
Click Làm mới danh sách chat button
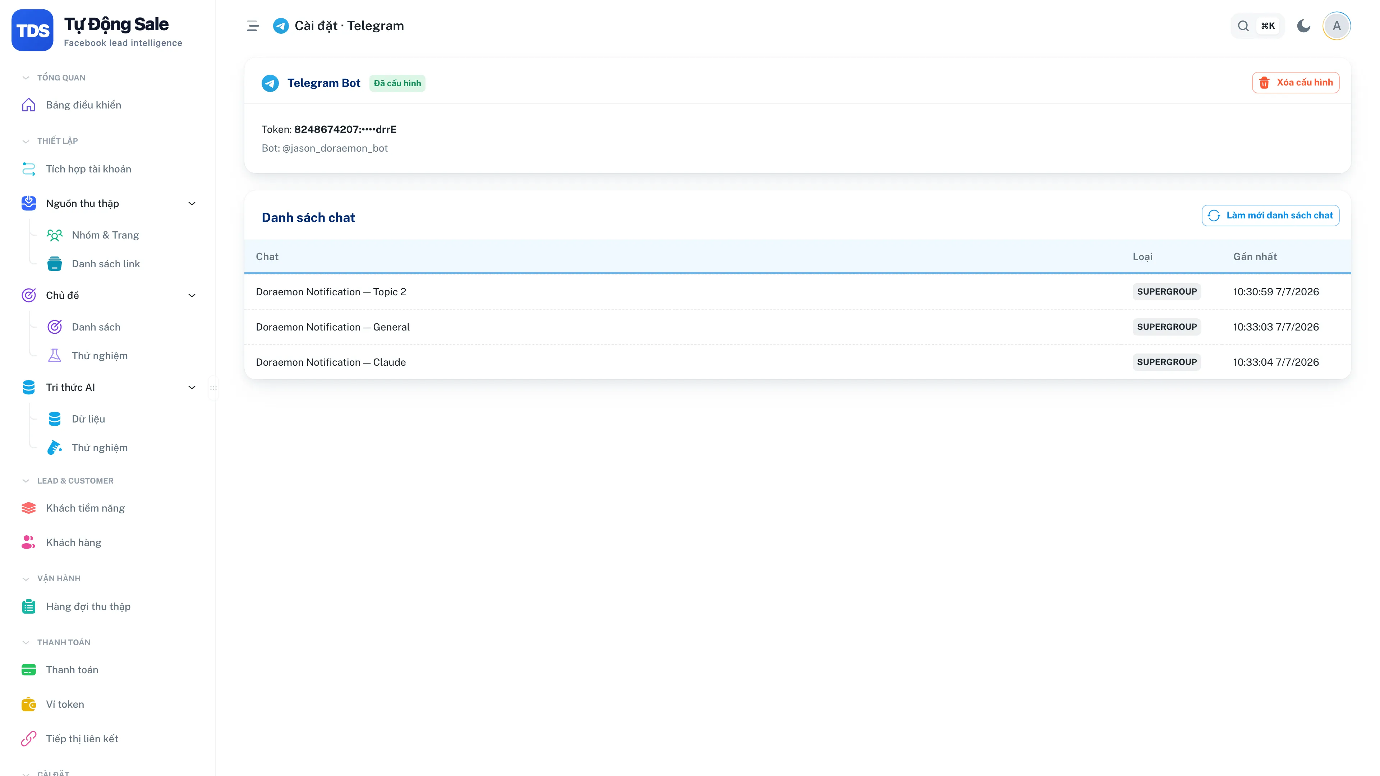coord(1270,215)
